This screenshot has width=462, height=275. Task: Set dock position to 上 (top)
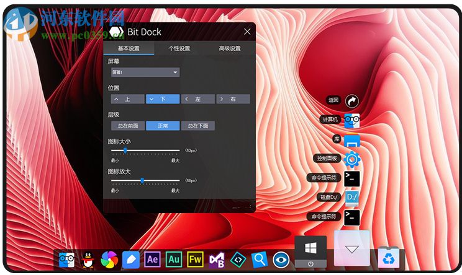tap(127, 99)
